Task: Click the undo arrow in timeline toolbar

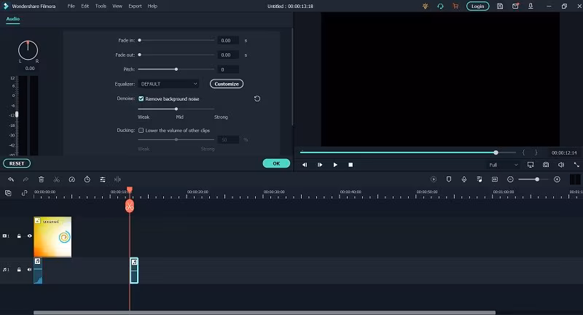Action: point(11,179)
